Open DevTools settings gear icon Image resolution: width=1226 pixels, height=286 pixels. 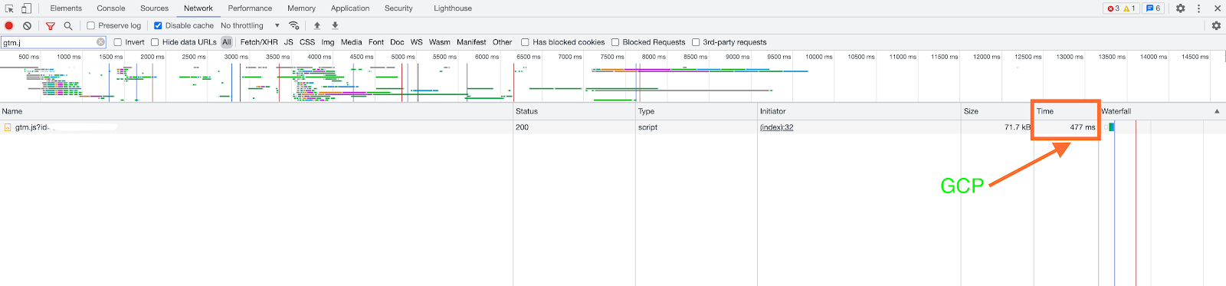point(1181,8)
